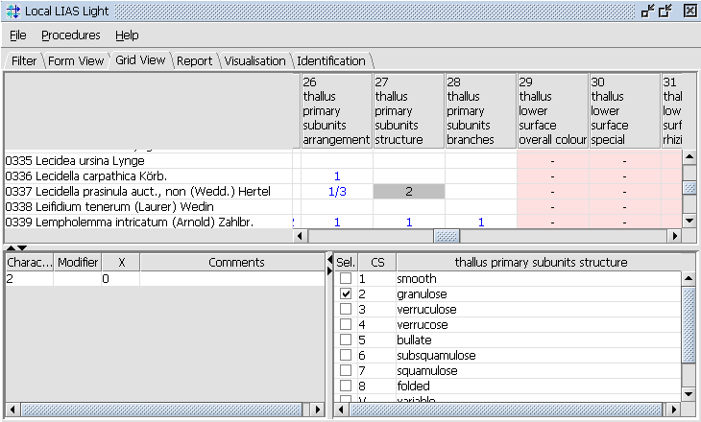Viewport: 701px width, 422px height.
Task: Tick the verruculose checkbox
Action: (346, 309)
